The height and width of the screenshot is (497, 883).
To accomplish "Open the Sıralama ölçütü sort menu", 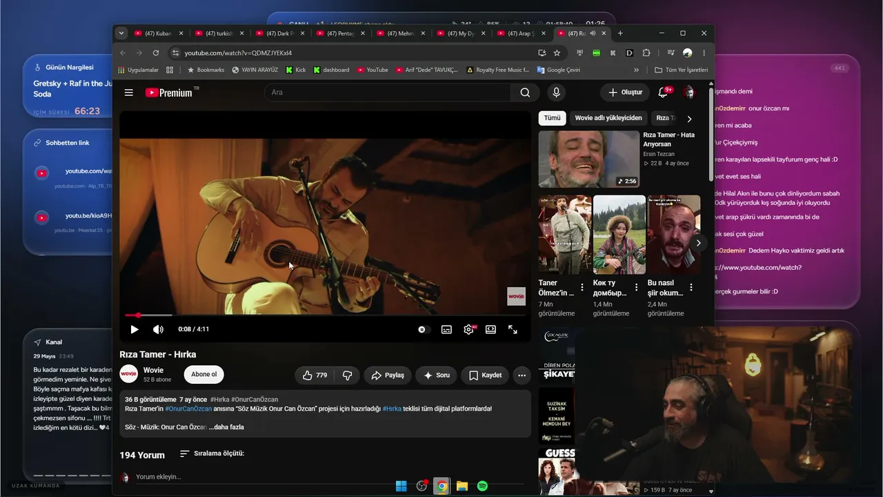I will (212, 454).
